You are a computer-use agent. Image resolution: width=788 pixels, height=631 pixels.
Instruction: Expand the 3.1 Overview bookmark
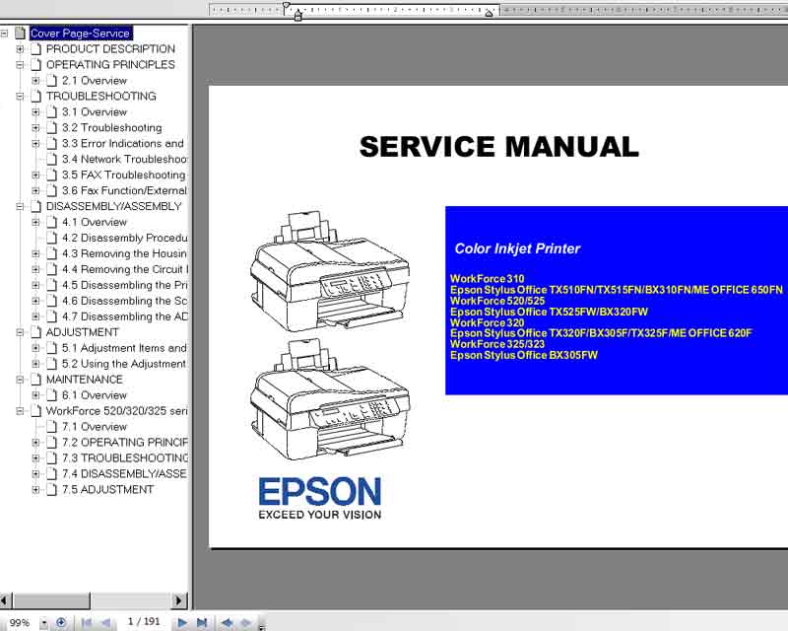pos(35,112)
